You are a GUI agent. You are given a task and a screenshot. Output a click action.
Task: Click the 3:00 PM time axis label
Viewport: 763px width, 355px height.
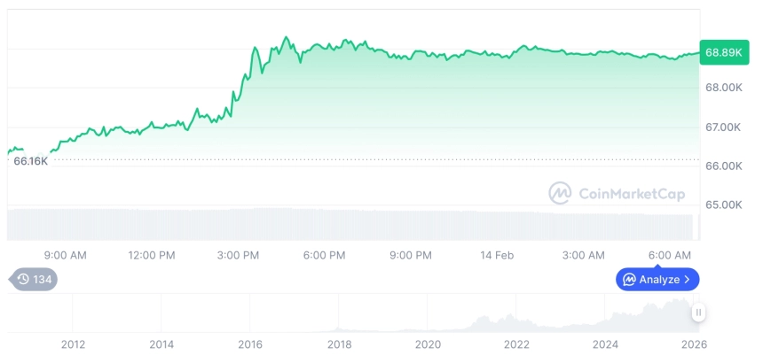point(238,255)
